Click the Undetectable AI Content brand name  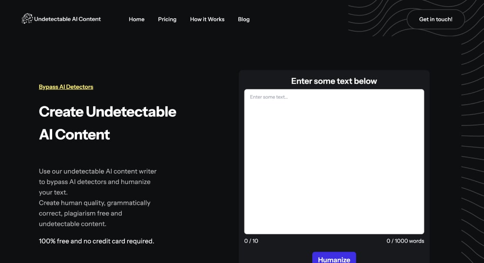click(67, 19)
